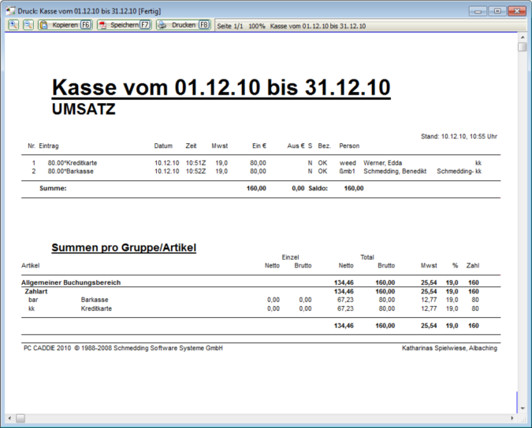Click the vertical scrollbar down arrow
The width and height of the screenshot is (532, 428).
[x=522, y=408]
